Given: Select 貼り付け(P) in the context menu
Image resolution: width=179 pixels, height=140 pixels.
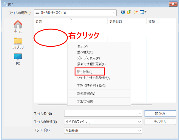Looking at the screenshot, I should (99, 72).
